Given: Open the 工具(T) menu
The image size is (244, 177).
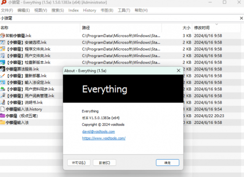Looking at the screenshot, I should 124,11.
